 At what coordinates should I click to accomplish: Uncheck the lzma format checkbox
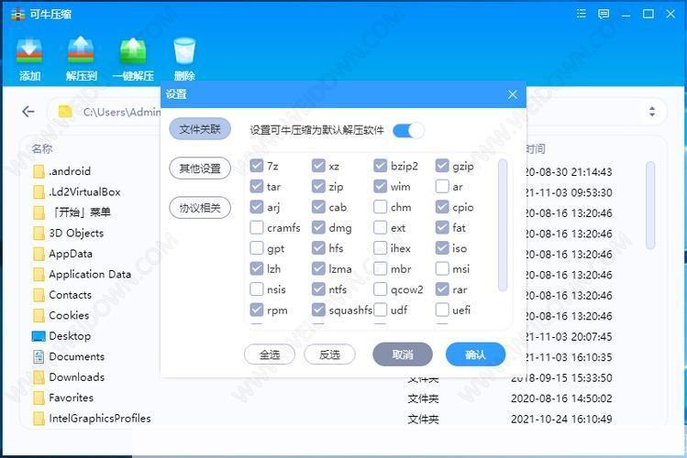click(x=318, y=268)
